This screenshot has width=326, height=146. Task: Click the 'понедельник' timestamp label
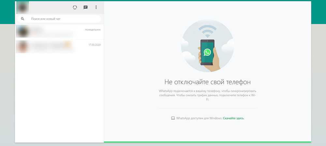(93, 30)
